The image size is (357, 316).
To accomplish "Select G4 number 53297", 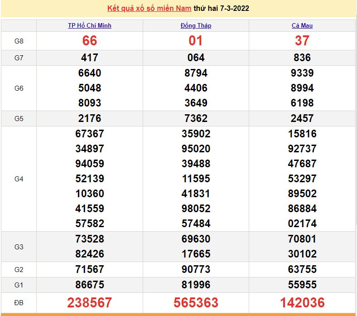I will click(302, 179).
